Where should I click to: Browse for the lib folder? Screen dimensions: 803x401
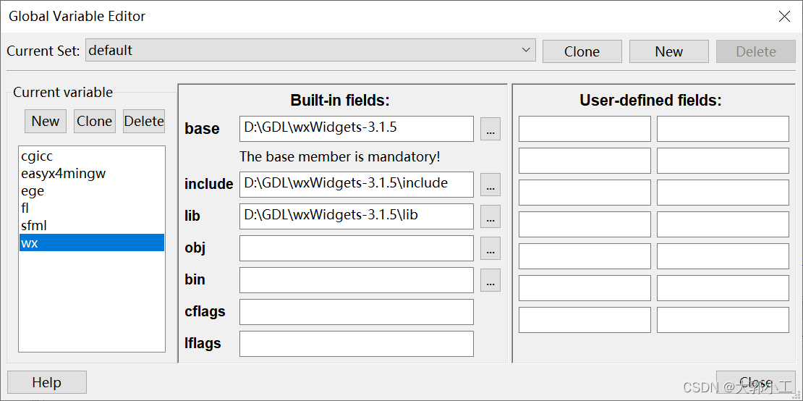pos(490,216)
